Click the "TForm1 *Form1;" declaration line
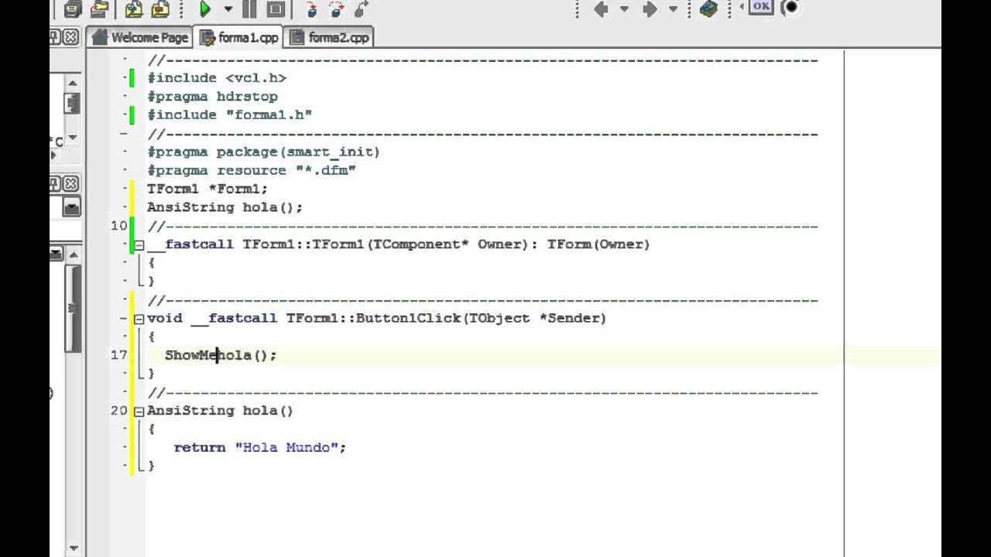The height and width of the screenshot is (557, 991). [207, 189]
